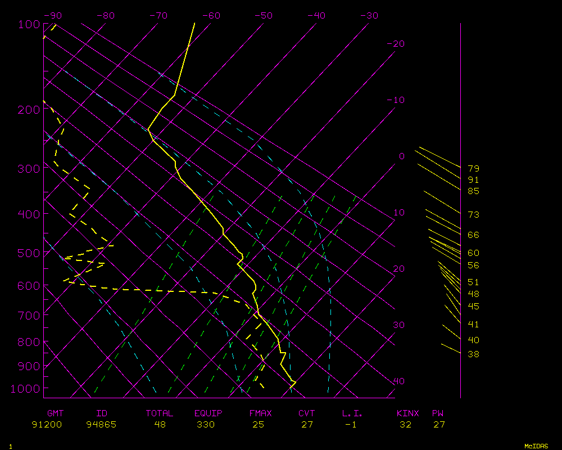Viewport: 562px width, 450px height.
Task: Select the EQUIP value 330
Action: (x=206, y=425)
